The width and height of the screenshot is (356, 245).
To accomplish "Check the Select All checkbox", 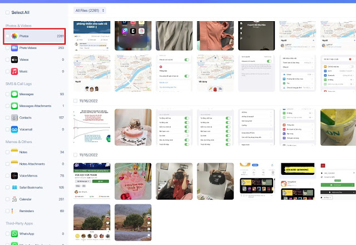I will (7, 12).
